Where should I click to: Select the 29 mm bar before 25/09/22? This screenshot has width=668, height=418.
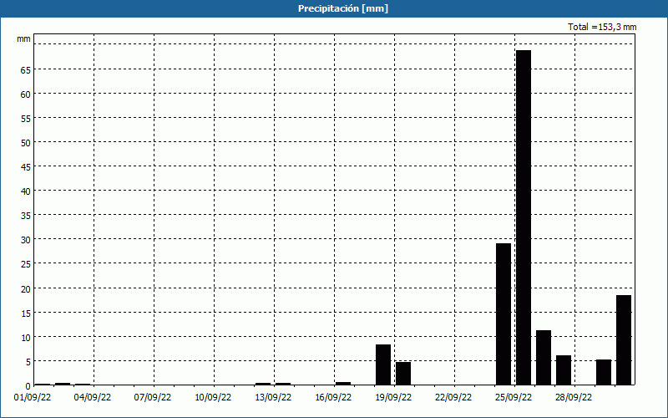[x=504, y=314]
